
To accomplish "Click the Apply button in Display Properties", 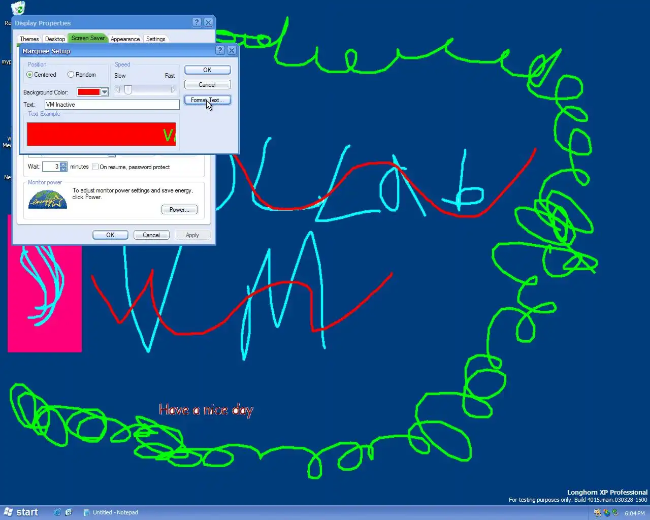I will 192,235.
